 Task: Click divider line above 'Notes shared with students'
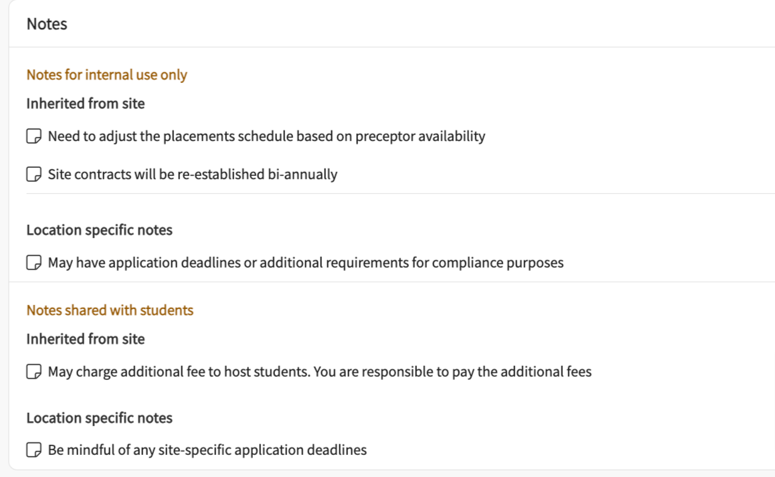392,282
